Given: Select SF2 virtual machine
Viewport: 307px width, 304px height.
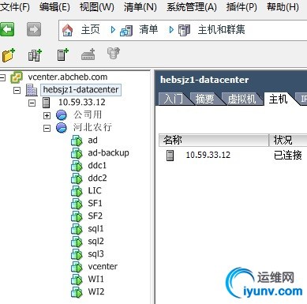Looking at the screenshot, I should point(95,216).
